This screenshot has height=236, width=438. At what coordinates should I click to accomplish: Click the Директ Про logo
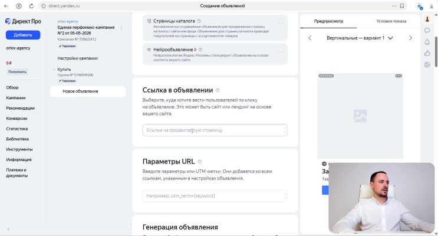click(23, 21)
